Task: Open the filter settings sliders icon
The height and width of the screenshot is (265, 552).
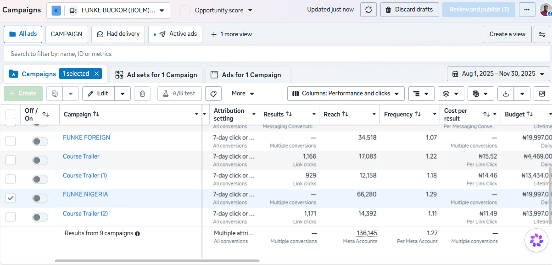Action: click(x=542, y=34)
